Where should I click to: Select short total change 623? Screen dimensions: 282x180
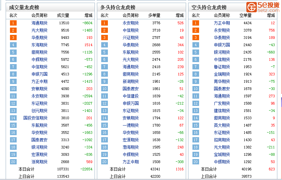tap(272, 169)
